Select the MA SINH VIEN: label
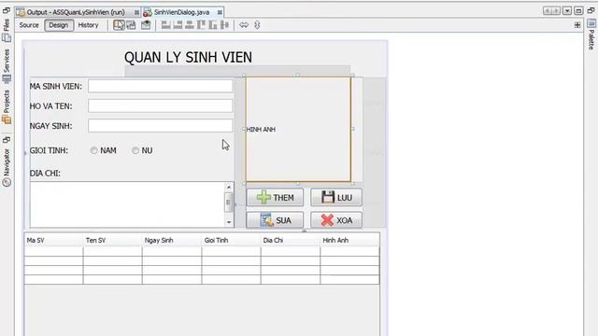Screen dimensions: 598x336 [56, 87]
